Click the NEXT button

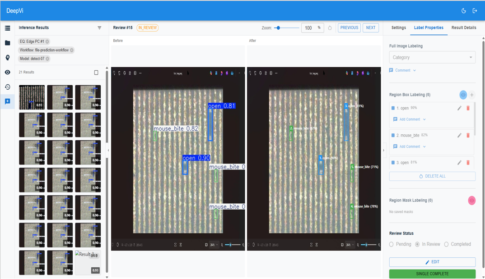[371, 28]
